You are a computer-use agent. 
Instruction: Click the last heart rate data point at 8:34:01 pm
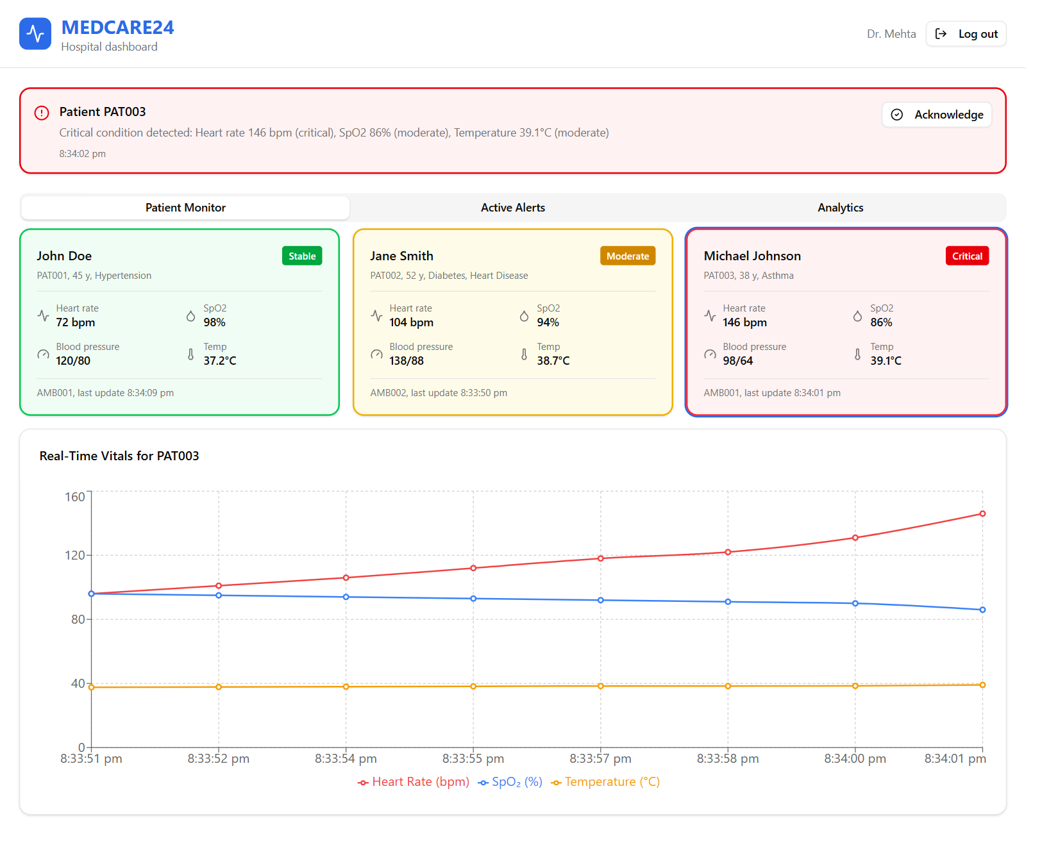click(x=982, y=513)
